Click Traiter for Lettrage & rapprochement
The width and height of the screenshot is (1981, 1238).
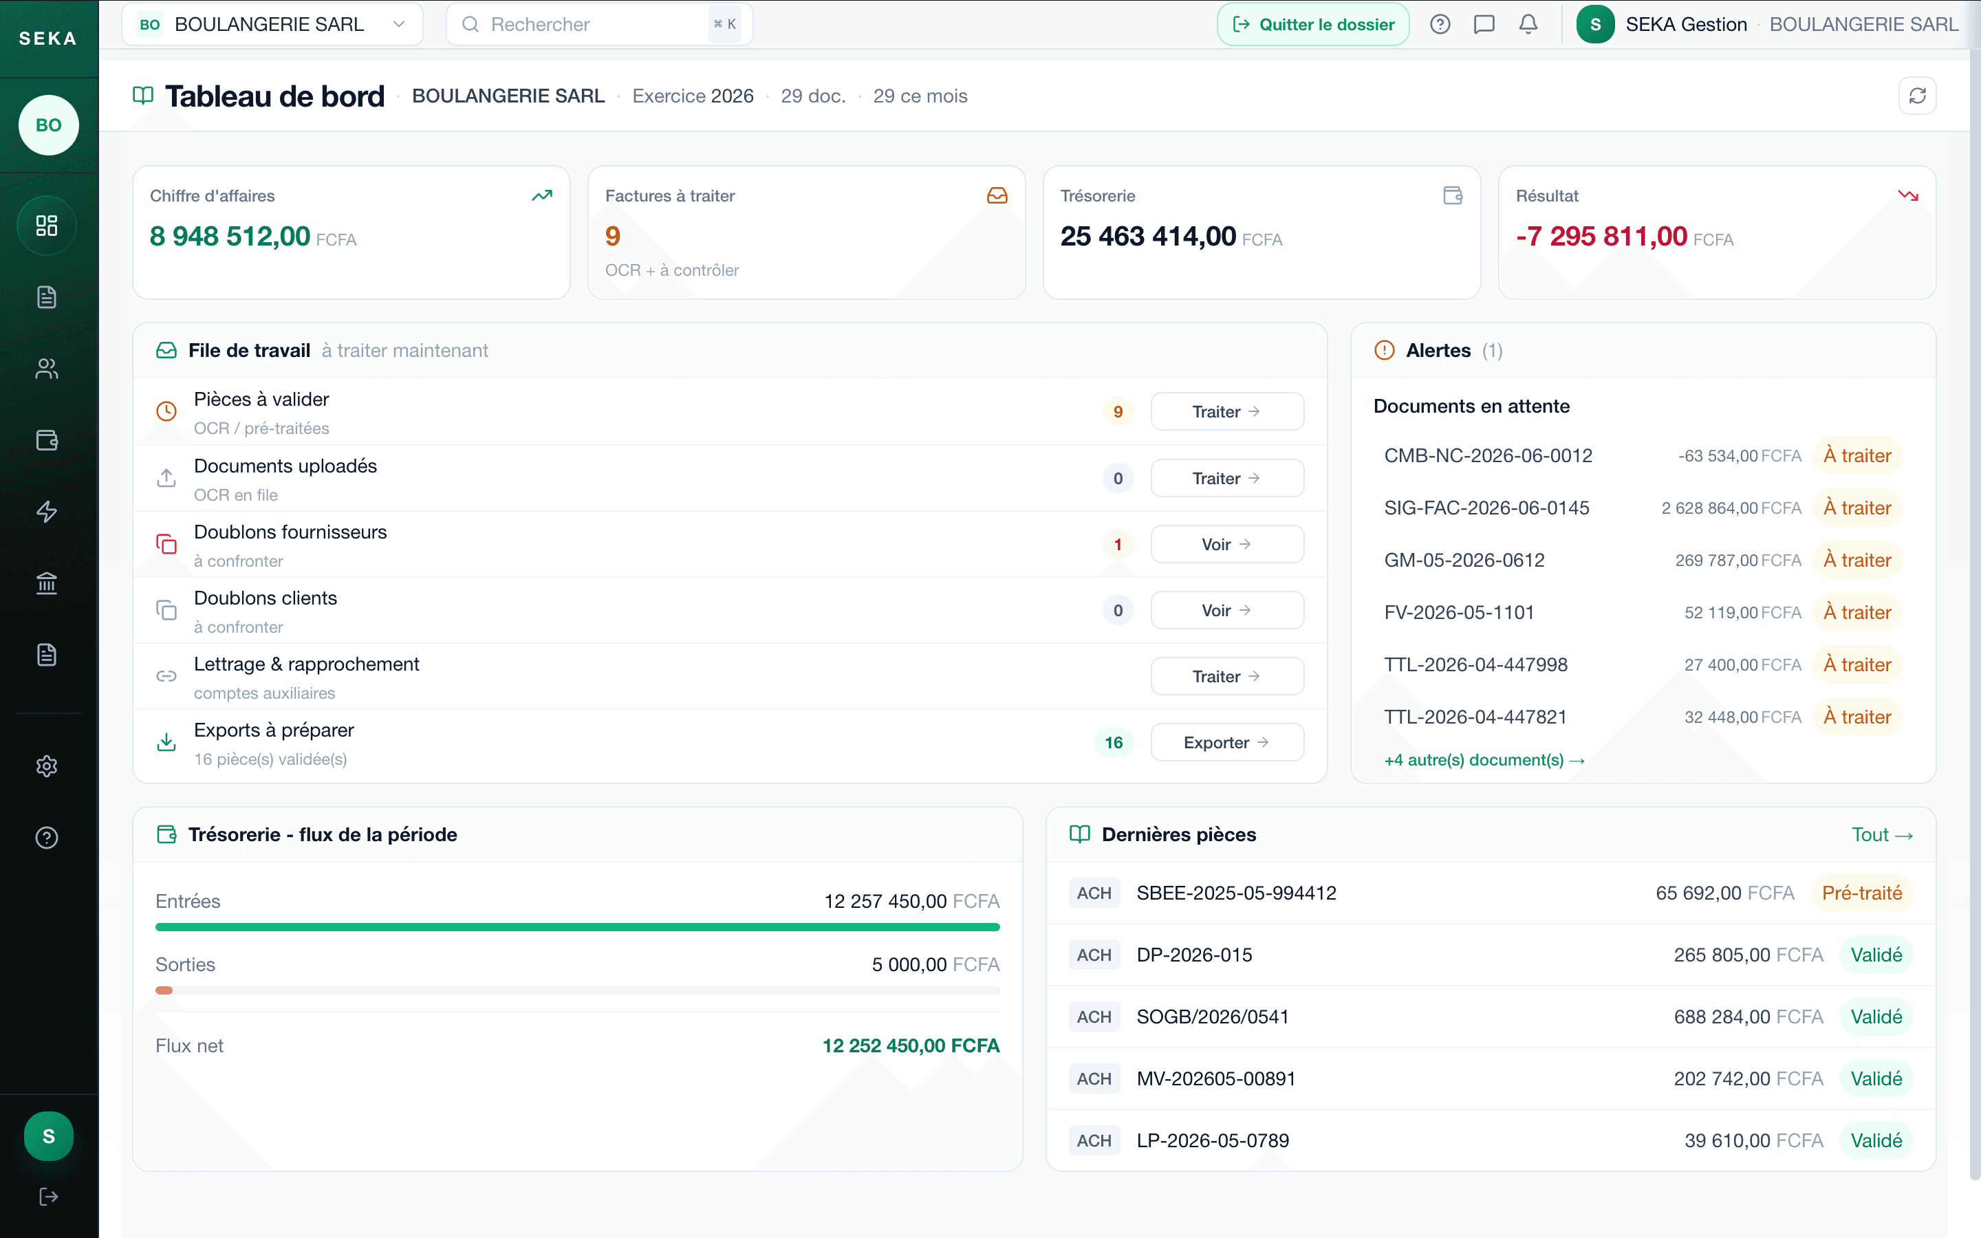1227,676
